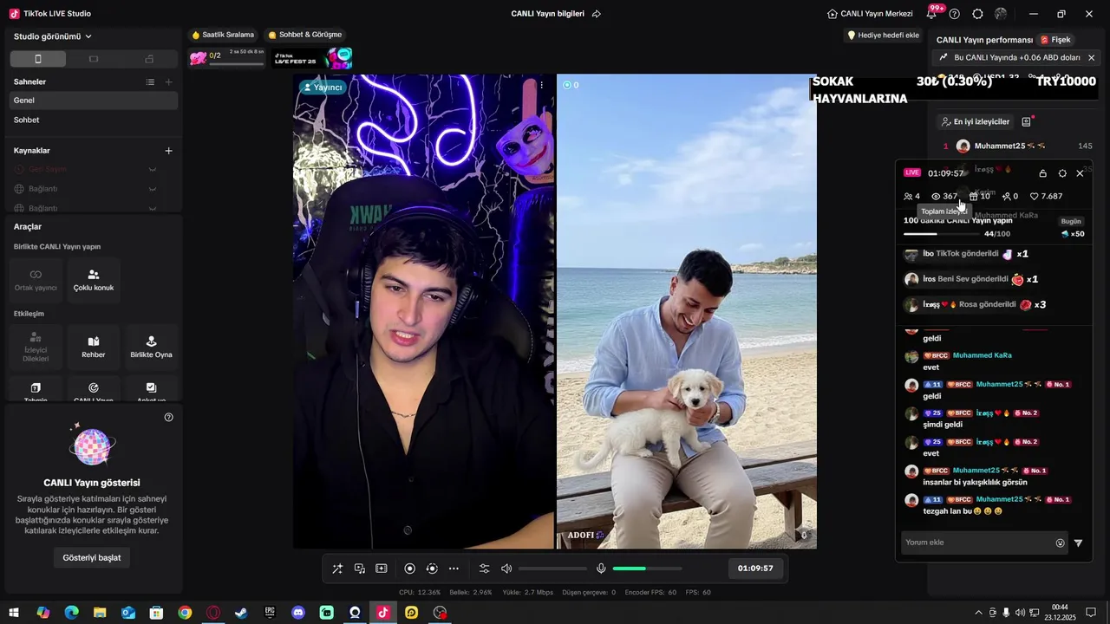This screenshot has width=1110, height=624.
Task: Open Saatlik Sıralama chip
Action: (x=223, y=35)
